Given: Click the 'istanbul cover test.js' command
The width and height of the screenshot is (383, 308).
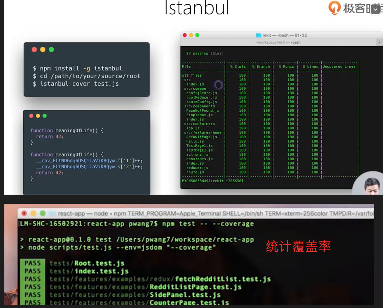Looking at the screenshot, I should [x=76, y=84].
